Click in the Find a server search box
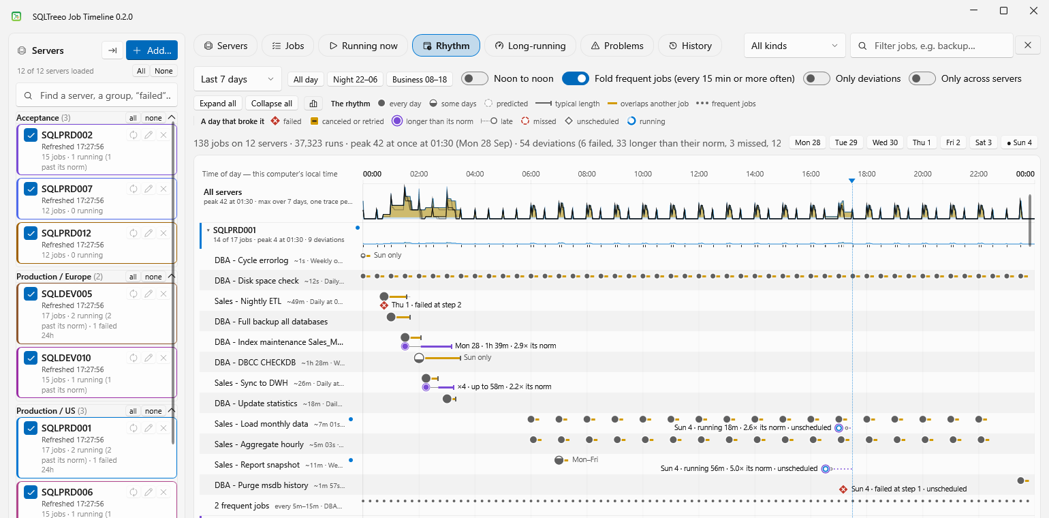1049x518 pixels. (97, 96)
